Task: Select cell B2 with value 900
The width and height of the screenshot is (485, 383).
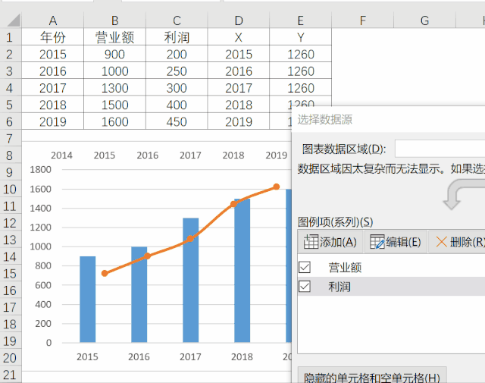Action: pos(114,54)
